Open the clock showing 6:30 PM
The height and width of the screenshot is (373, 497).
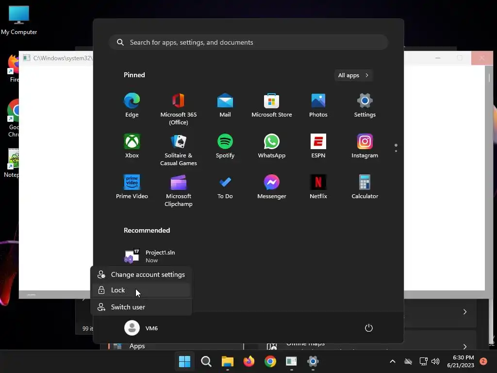pyautogui.click(x=461, y=361)
